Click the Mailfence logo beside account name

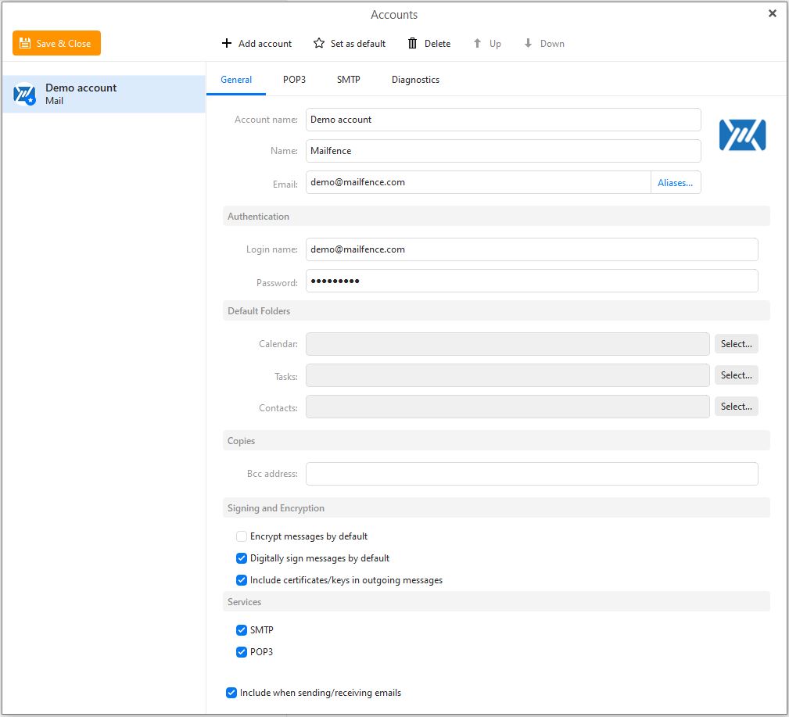tap(743, 134)
